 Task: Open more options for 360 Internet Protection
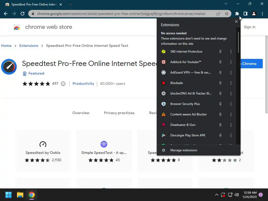[231, 52]
